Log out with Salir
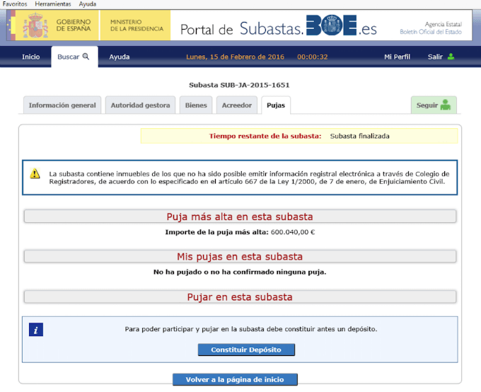481x392 pixels. tap(435, 57)
